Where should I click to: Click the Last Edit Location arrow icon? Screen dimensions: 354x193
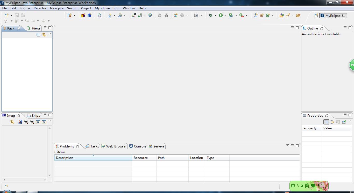[x=27, y=21]
